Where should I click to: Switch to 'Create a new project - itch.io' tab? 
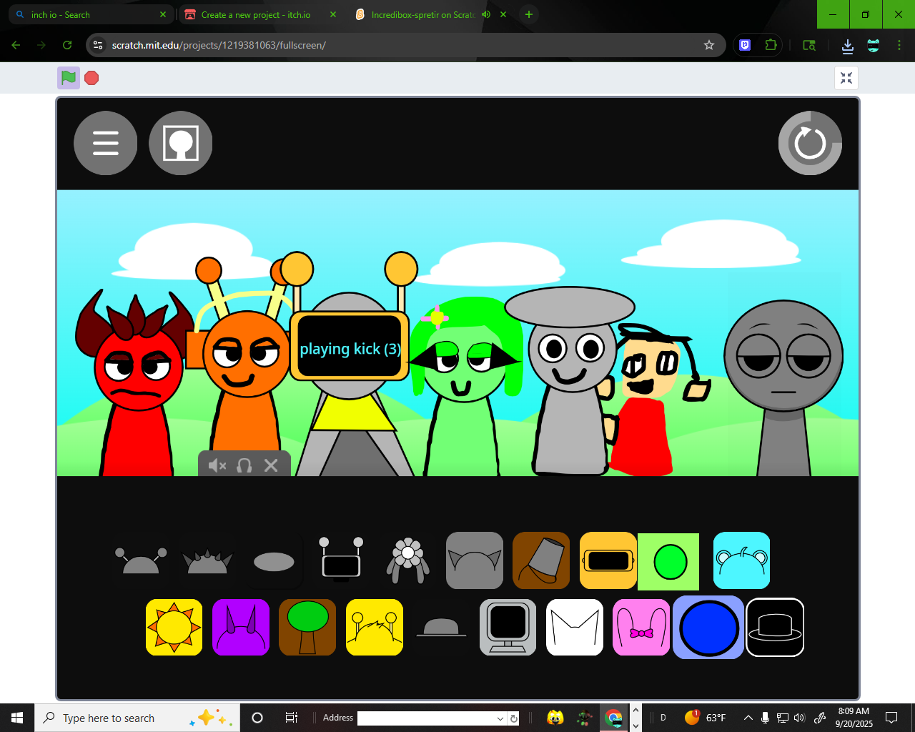(x=260, y=14)
